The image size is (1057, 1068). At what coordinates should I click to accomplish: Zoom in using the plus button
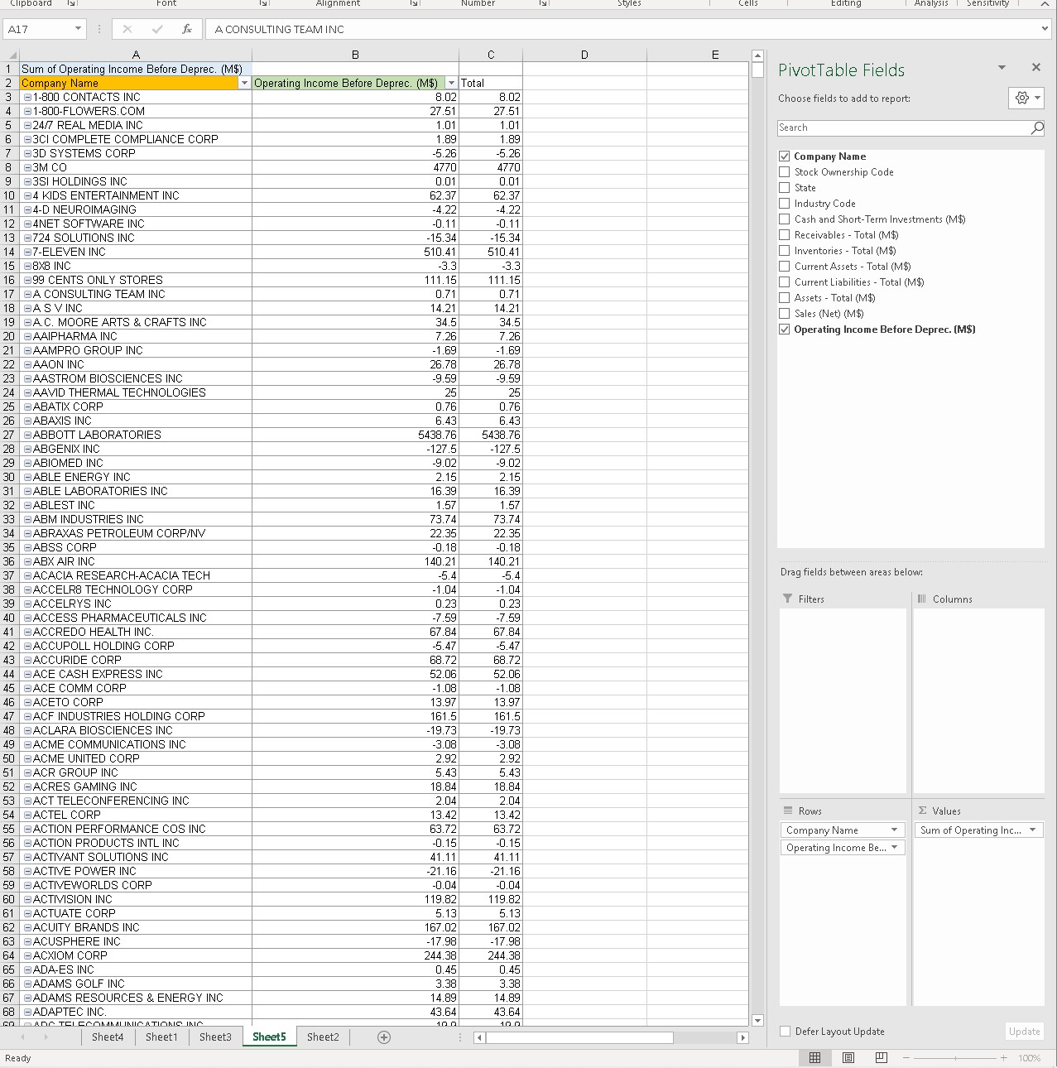tap(1004, 1058)
